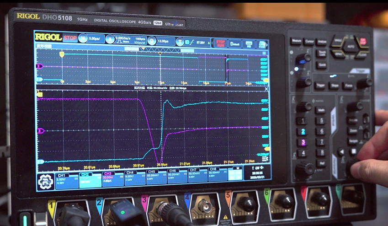Tap the round D delay icon

click(x=152, y=41)
